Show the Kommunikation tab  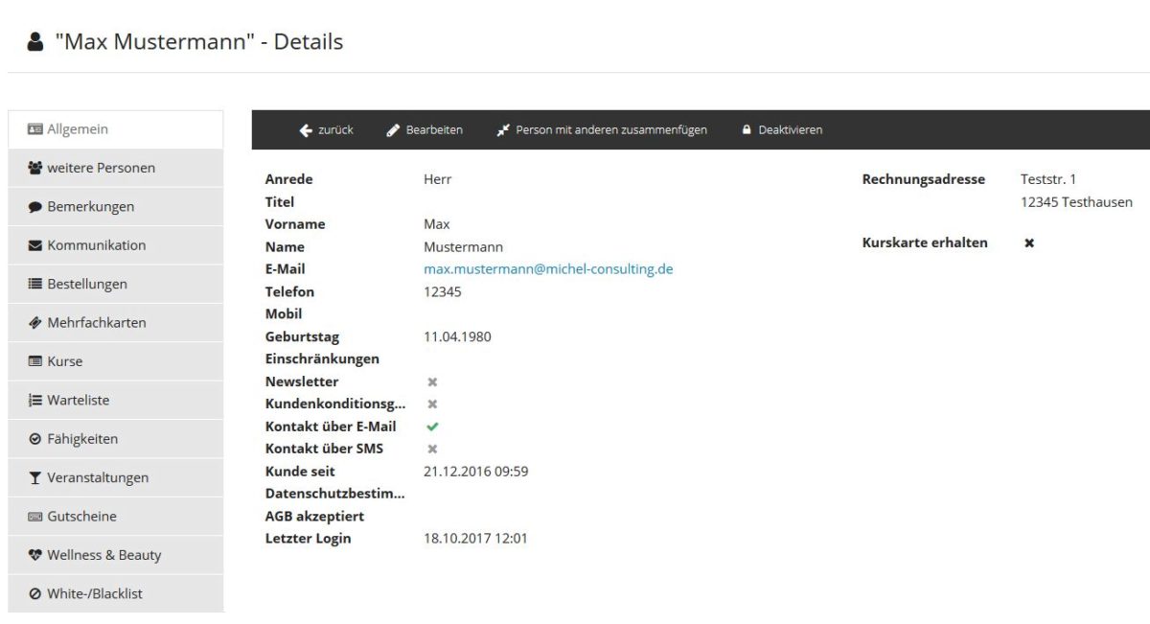click(x=116, y=245)
